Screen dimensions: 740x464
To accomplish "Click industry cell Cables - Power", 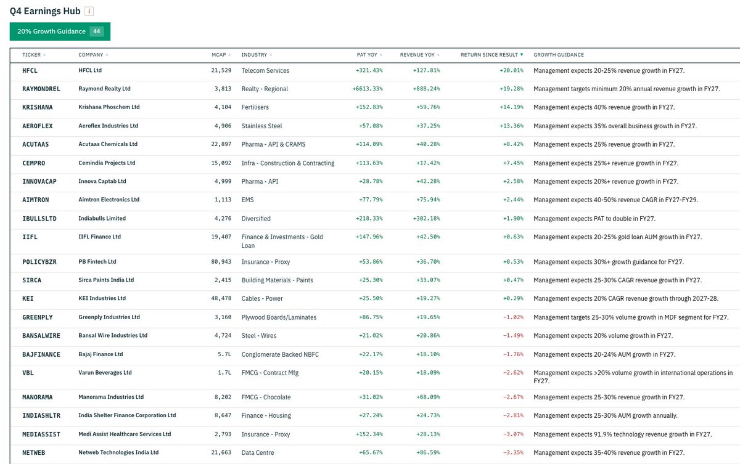I will click(262, 299).
